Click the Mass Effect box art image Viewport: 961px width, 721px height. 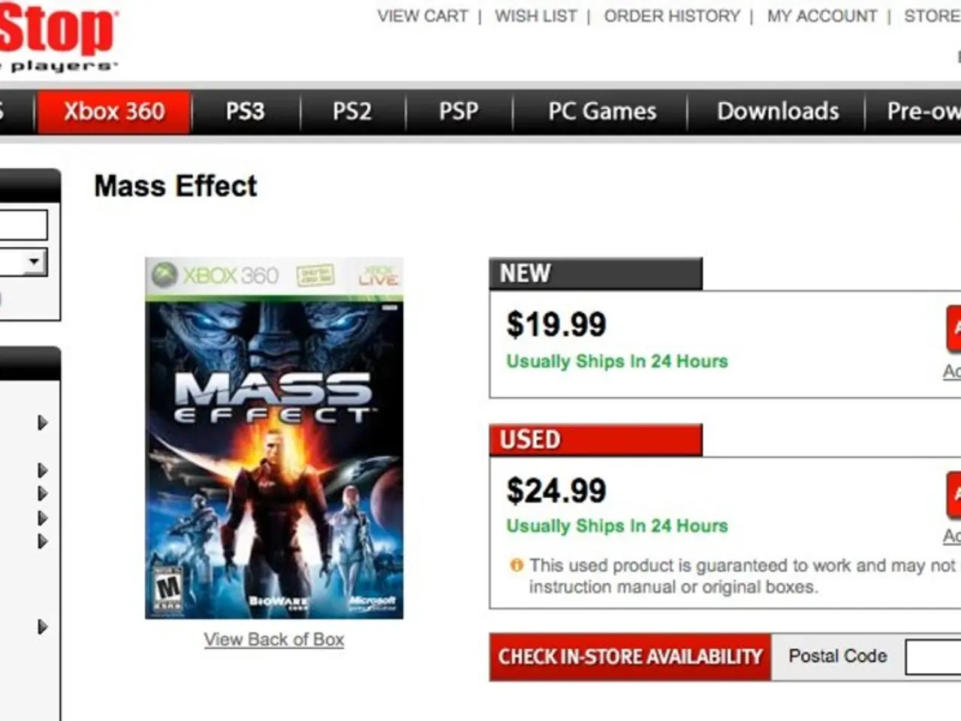point(274,439)
